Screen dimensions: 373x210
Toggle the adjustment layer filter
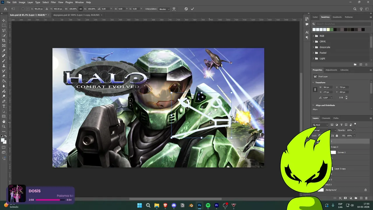pos(337,125)
